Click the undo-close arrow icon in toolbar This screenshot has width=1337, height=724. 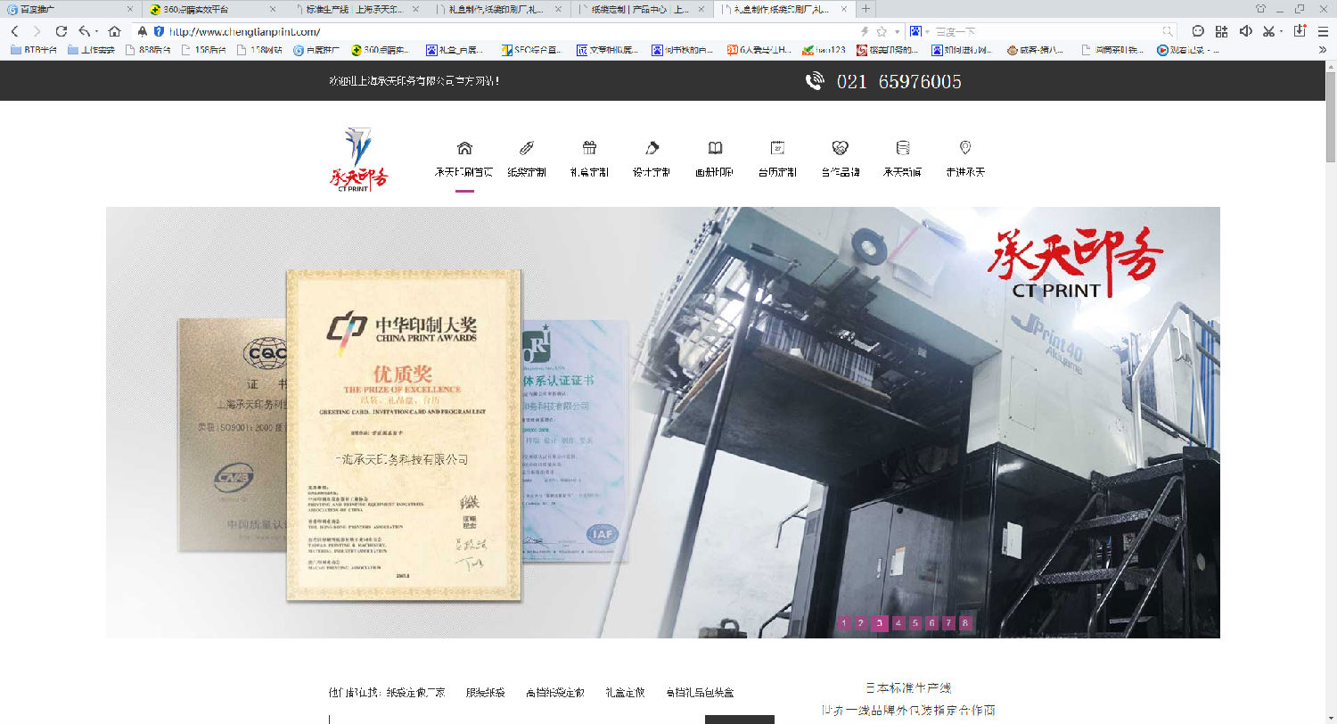[x=84, y=31]
